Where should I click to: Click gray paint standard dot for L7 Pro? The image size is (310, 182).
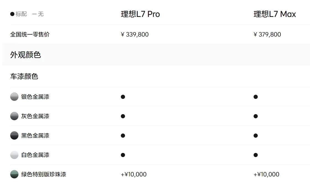coord(123,116)
